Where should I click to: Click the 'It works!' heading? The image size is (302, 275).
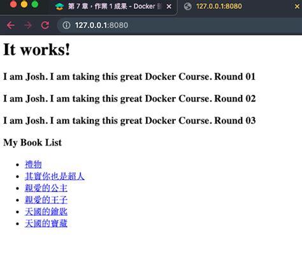pyautogui.click(x=36, y=49)
